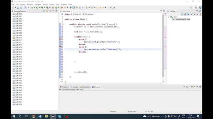The width and height of the screenshot is (213, 119).
Task: Click Last Edit Location arrow icon
Action: click(x=97, y=8)
